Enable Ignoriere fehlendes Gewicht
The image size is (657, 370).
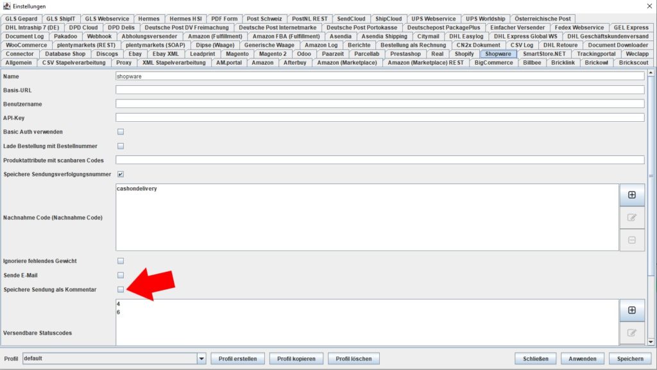pyautogui.click(x=121, y=261)
